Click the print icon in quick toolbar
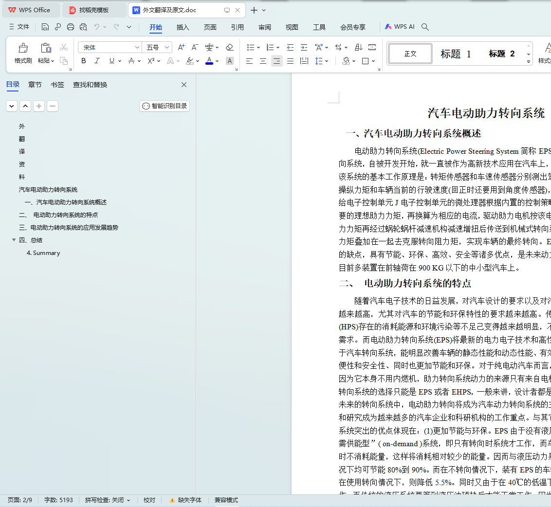The height and width of the screenshot is (507, 551). click(71, 27)
